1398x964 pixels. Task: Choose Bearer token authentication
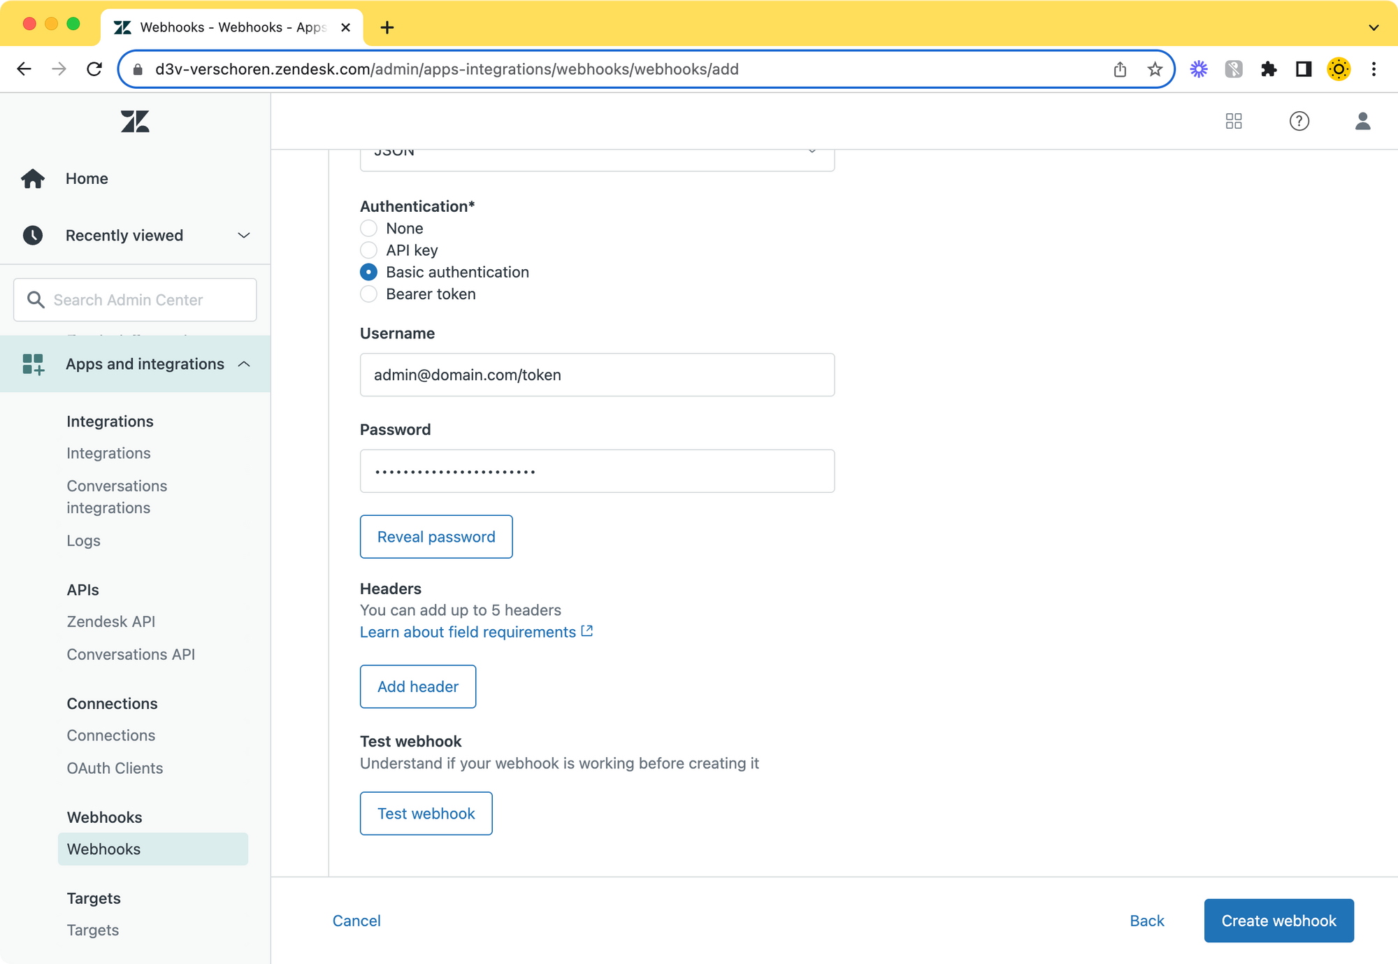click(x=368, y=294)
